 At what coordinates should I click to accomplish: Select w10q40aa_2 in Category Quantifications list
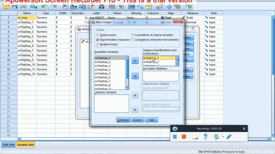[159, 62]
